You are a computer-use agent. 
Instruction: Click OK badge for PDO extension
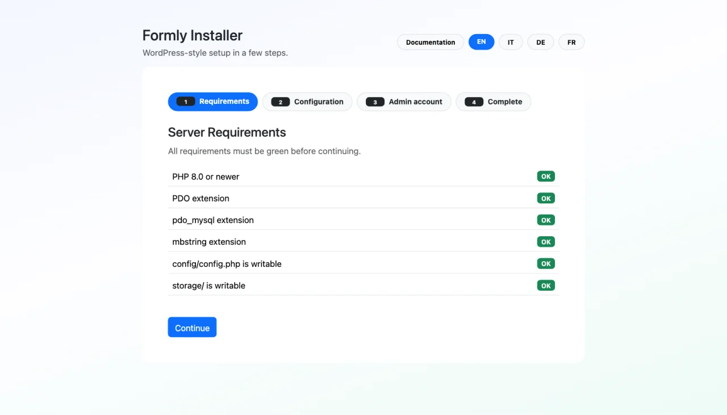coord(546,198)
